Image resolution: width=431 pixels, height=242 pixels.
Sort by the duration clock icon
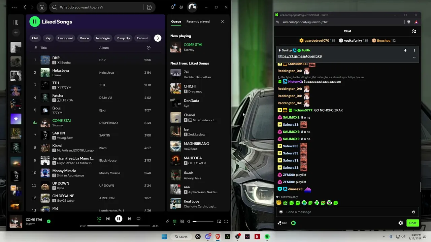(x=148, y=48)
